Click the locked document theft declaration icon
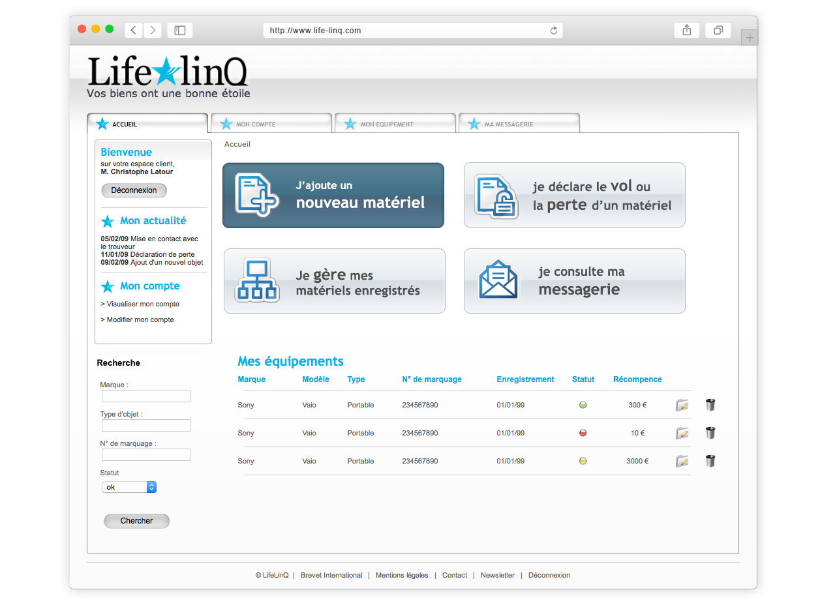The image size is (835, 605). coord(496,196)
